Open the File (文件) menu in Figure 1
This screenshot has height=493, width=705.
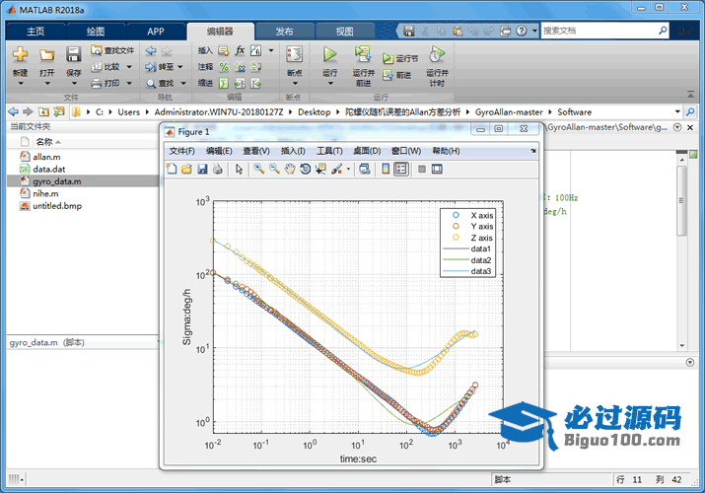click(181, 151)
